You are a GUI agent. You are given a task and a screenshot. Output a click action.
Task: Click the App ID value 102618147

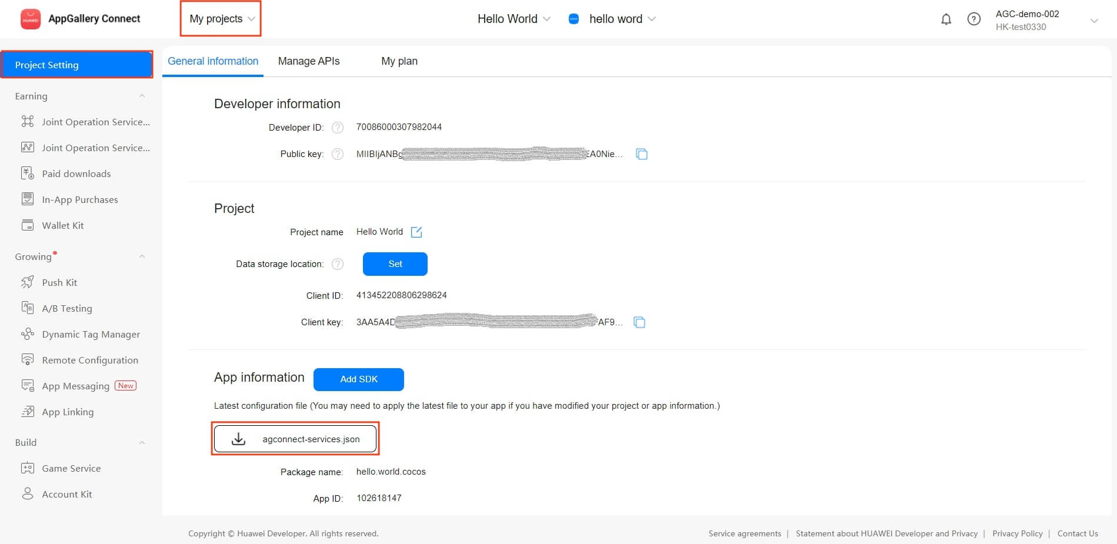[x=379, y=498]
